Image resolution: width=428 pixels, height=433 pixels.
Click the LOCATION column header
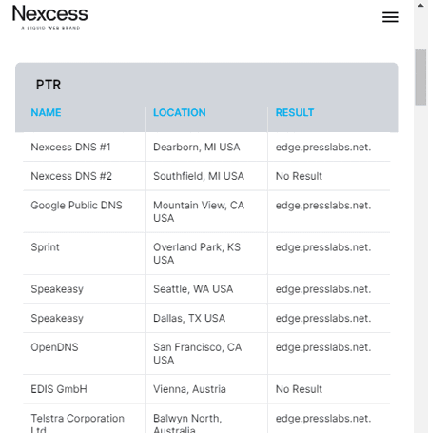pyautogui.click(x=180, y=112)
